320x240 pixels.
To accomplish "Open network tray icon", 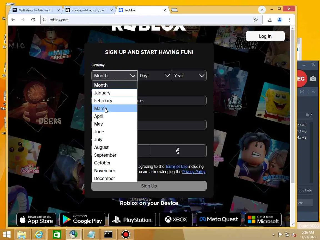I will click(x=287, y=235).
